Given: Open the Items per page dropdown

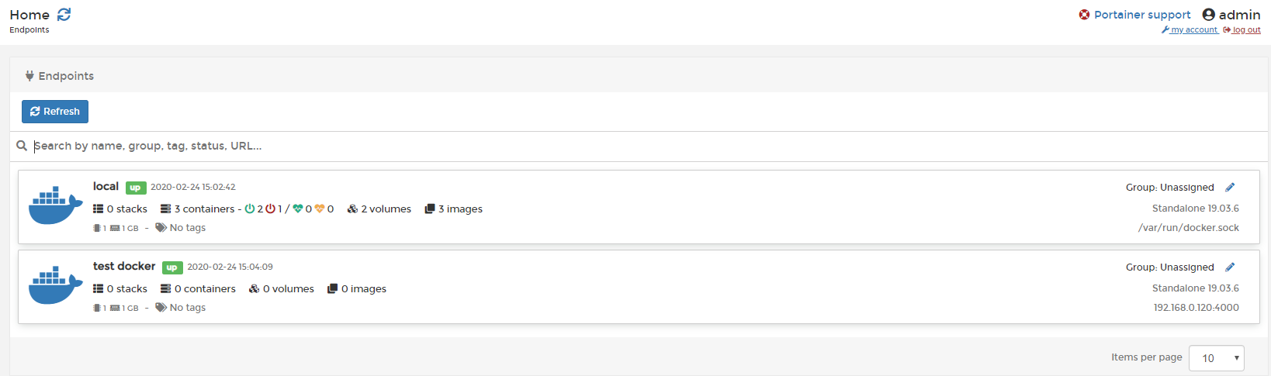Looking at the screenshot, I should coord(1216,358).
